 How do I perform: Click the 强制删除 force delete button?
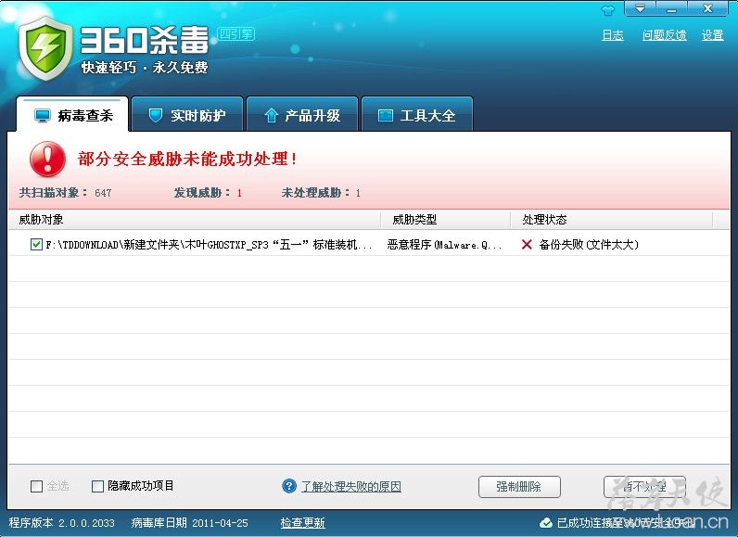click(519, 487)
